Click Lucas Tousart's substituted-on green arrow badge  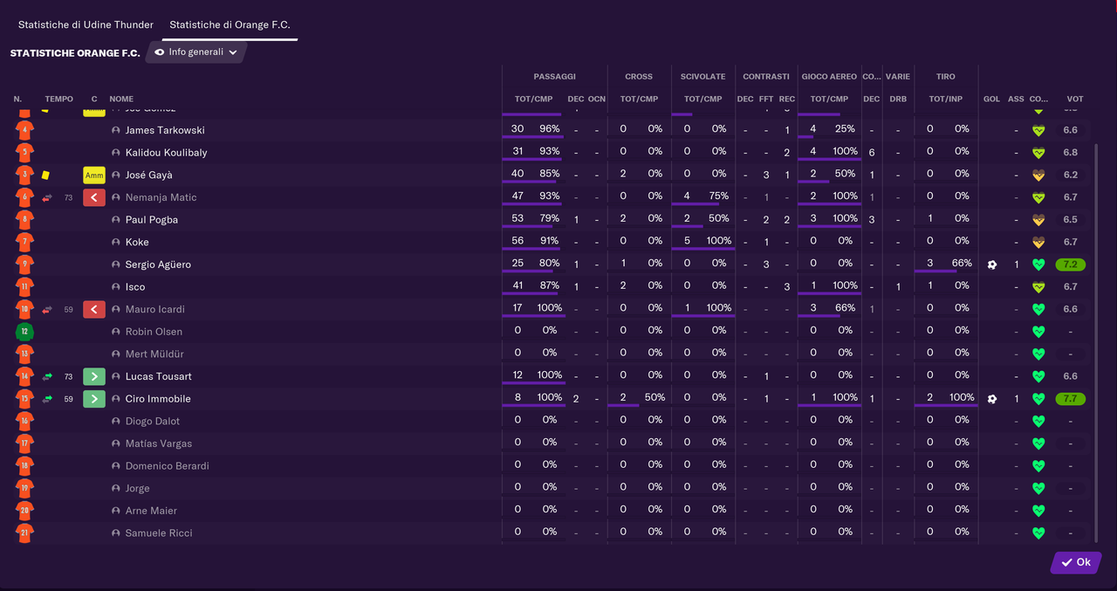94,376
